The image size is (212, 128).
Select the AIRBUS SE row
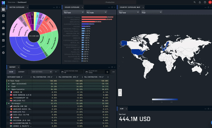pyautogui.click(x=58, y=92)
